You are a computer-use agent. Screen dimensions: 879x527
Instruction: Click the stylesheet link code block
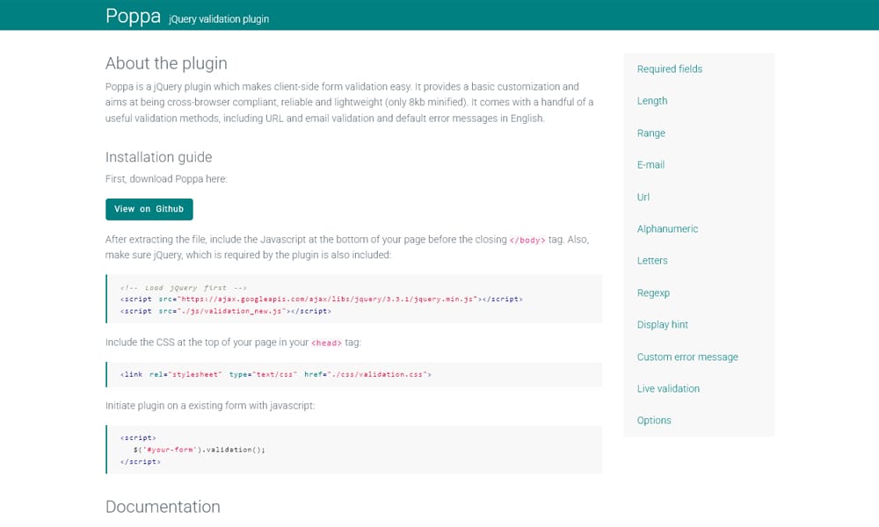(x=353, y=374)
